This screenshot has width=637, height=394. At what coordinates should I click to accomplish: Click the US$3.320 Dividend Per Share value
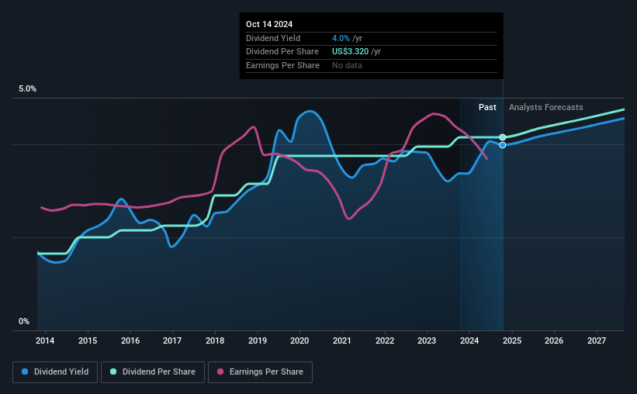point(350,52)
